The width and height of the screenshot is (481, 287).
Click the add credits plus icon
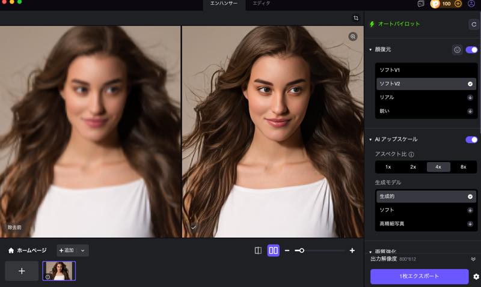458,4
